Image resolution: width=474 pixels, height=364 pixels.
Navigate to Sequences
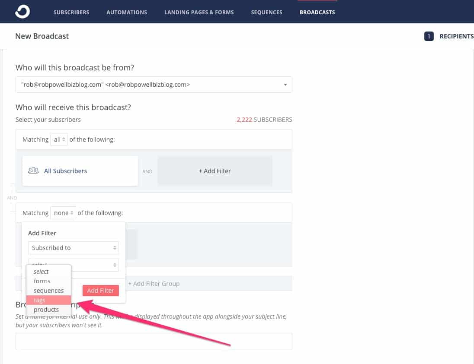point(266,12)
